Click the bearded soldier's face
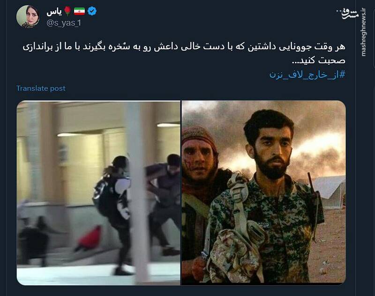Viewport: 375px width, 296px height. coord(272,149)
